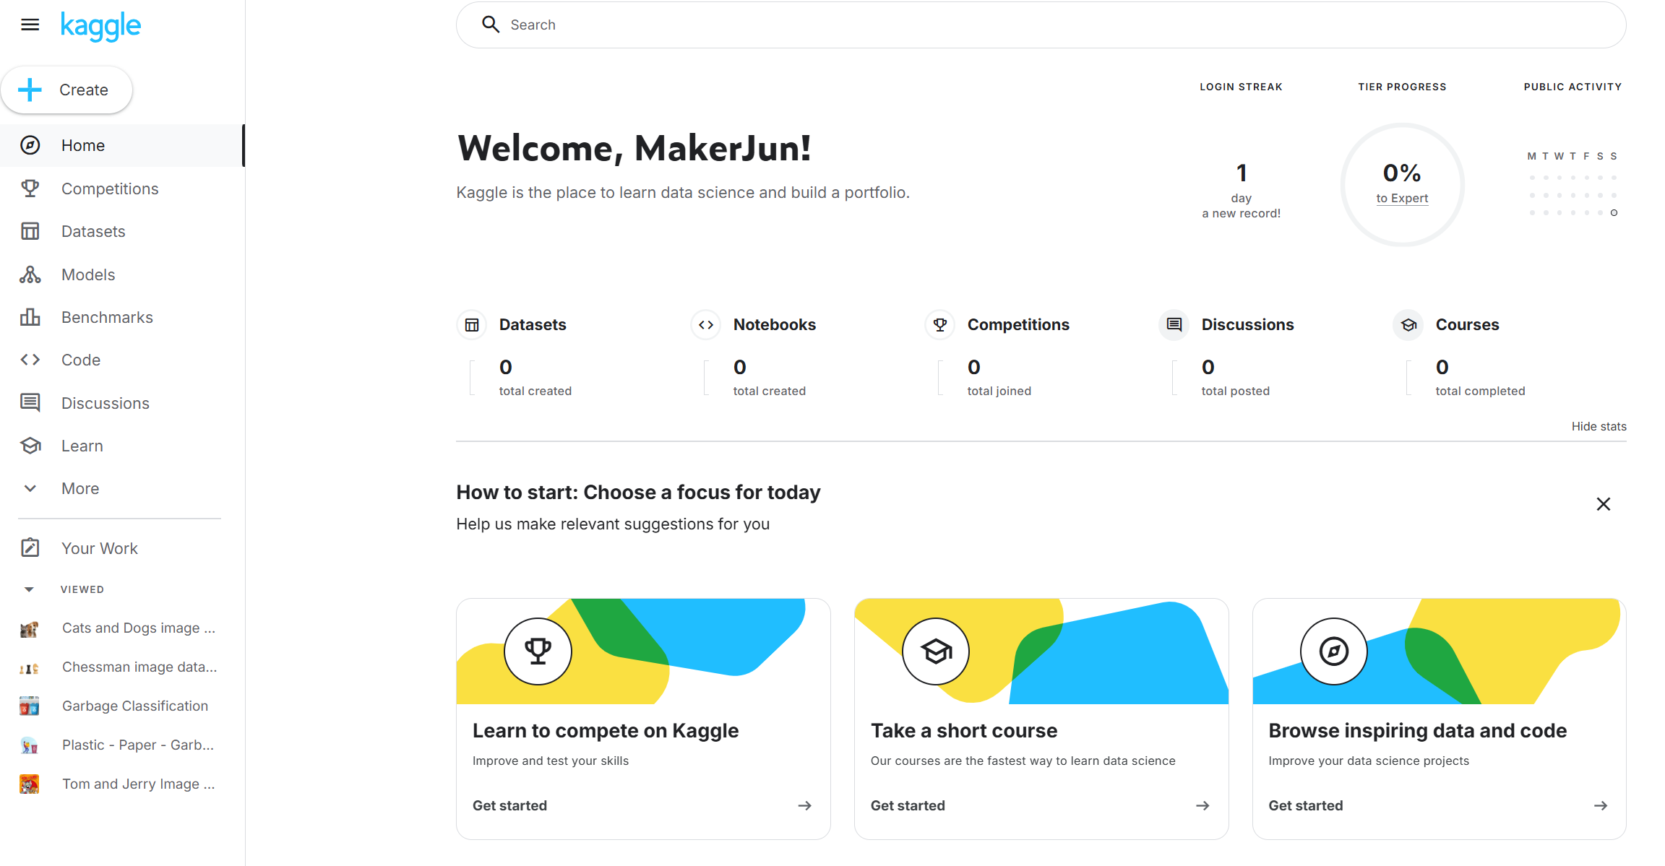Open Models via its sidebar icon
This screenshot has height=866, width=1665.
click(x=30, y=274)
